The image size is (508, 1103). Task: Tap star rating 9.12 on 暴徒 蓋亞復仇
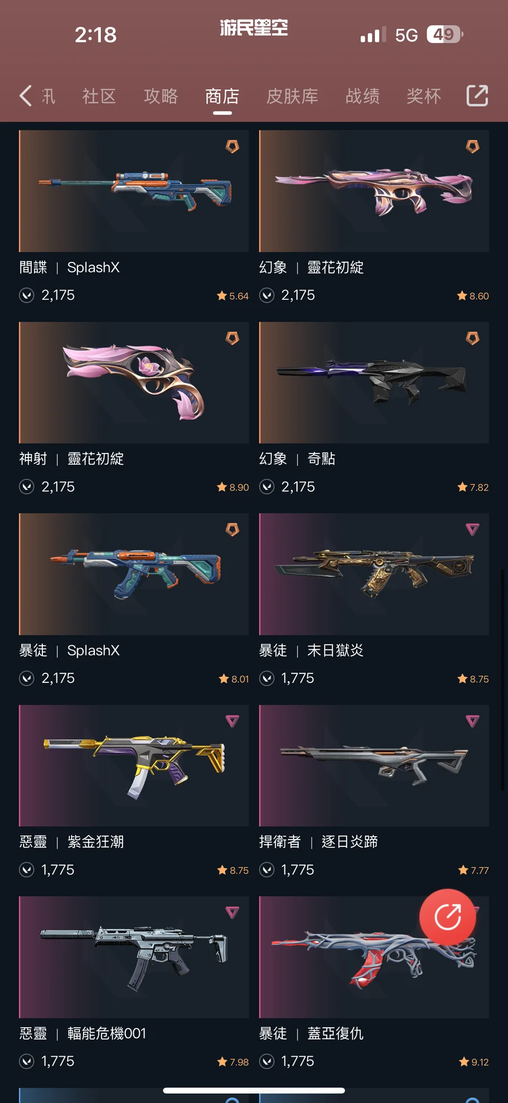pos(474,1062)
